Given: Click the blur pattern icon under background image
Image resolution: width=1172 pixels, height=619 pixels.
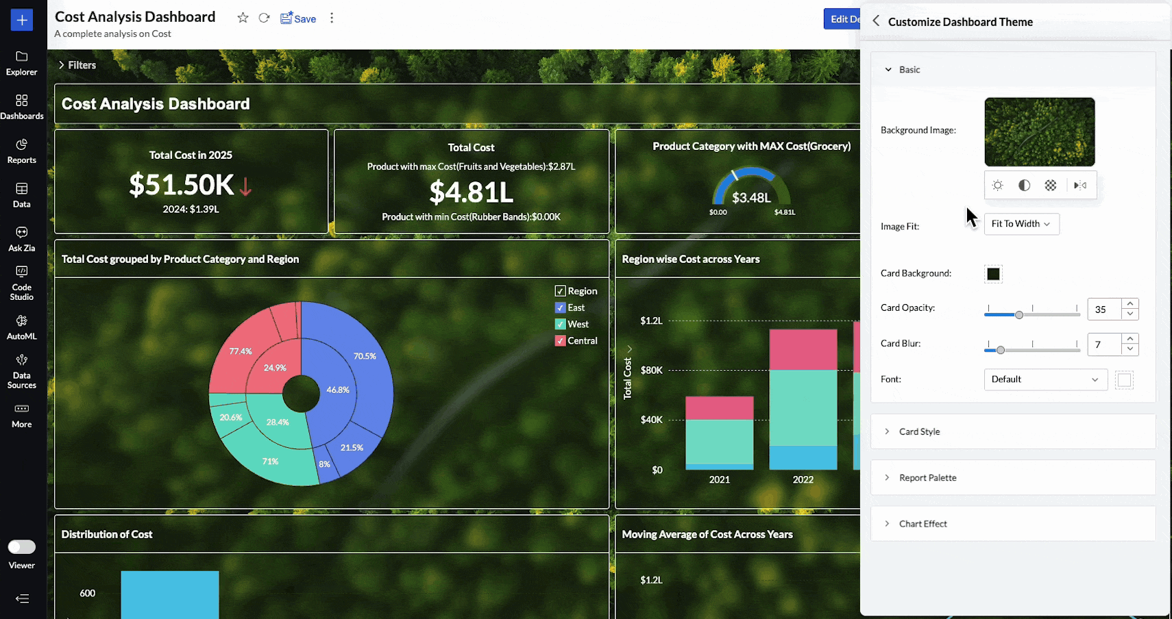Looking at the screenshot, I should [x=1050, y=186].
